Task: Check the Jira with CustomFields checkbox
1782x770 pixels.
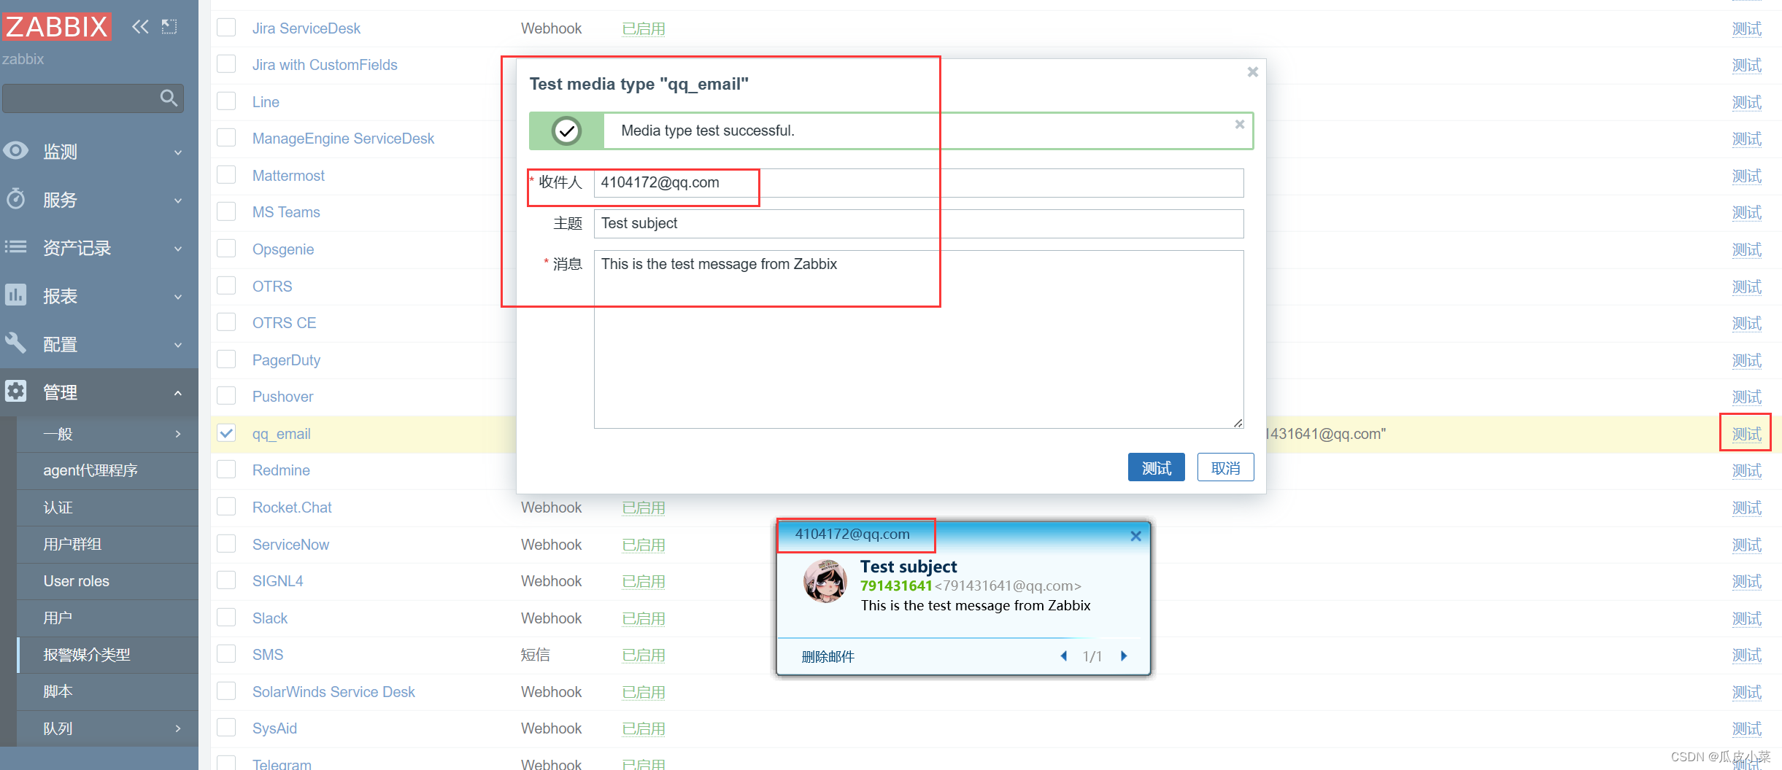Action: point(226,64)
